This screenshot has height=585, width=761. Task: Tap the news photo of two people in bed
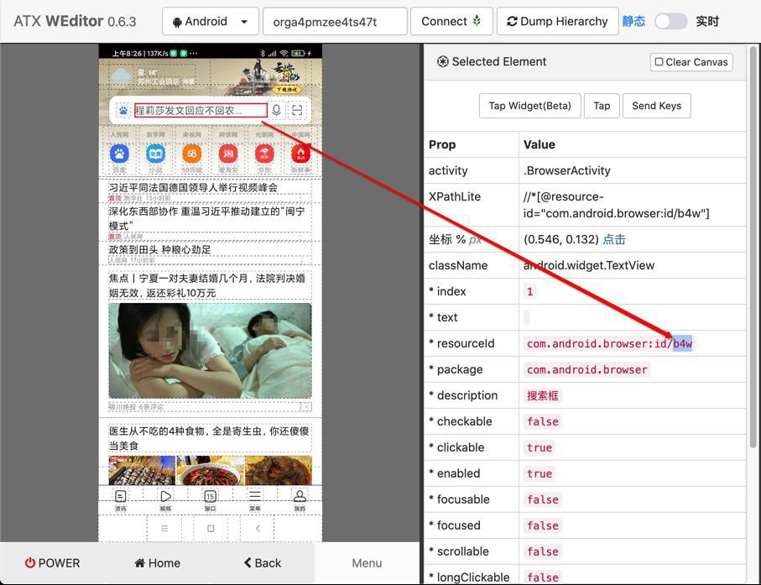[x=210, y=351]
